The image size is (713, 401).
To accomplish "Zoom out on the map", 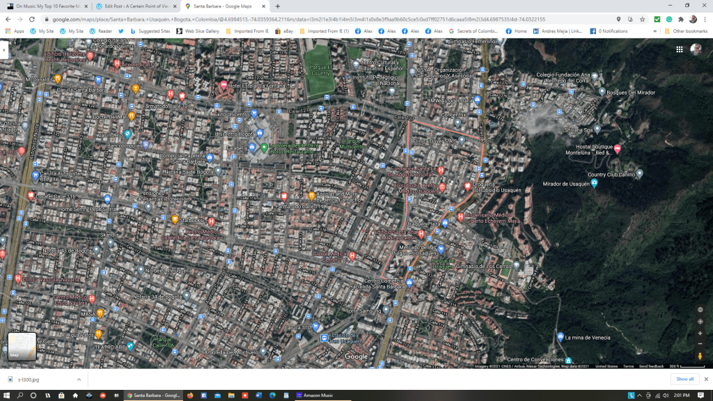I will pos(700,343).
